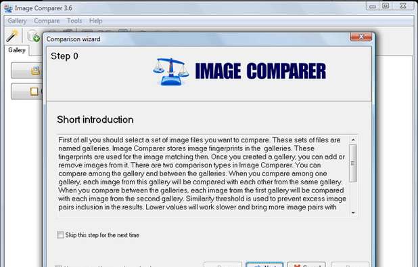This screenshot has width=418, height=267.
Task: Open the Compare menu
Action: click(x=47, y=21)
